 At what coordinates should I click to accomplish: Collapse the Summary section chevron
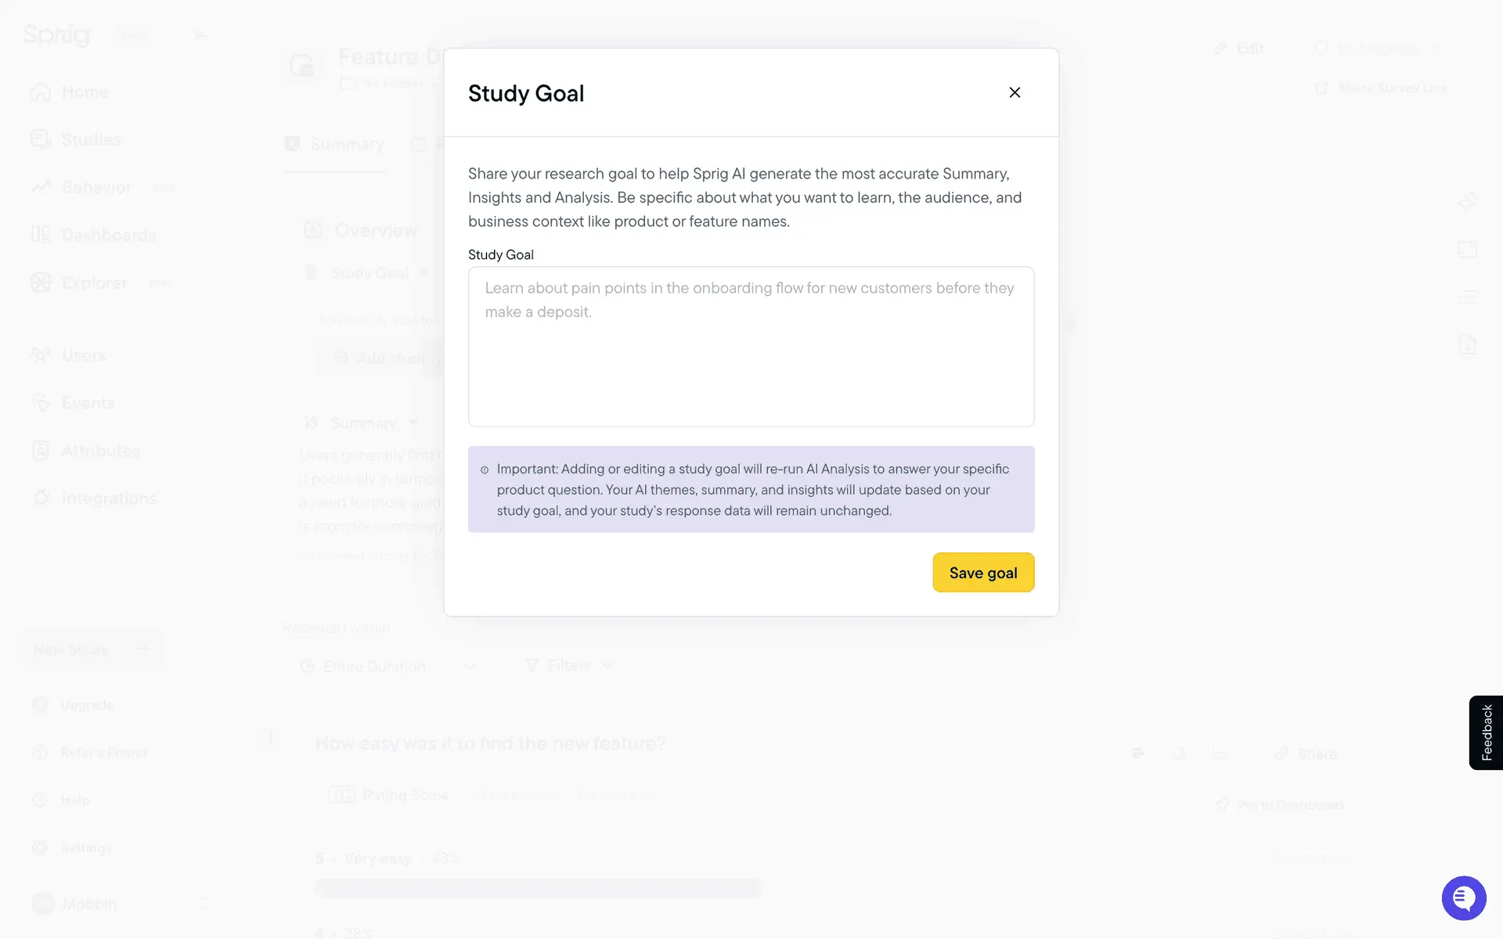point(413,423)
